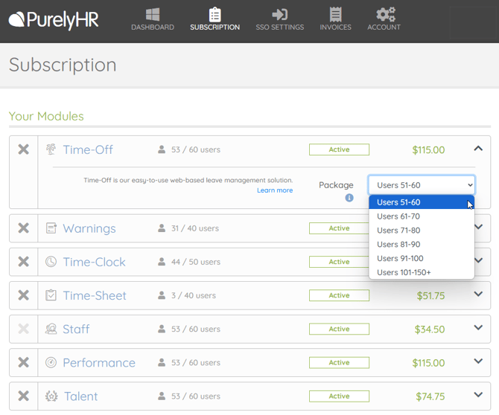Screen dimensions: 499x415
Task: Open the Time-Sheet module title
Action: click(x=95, y=295)
